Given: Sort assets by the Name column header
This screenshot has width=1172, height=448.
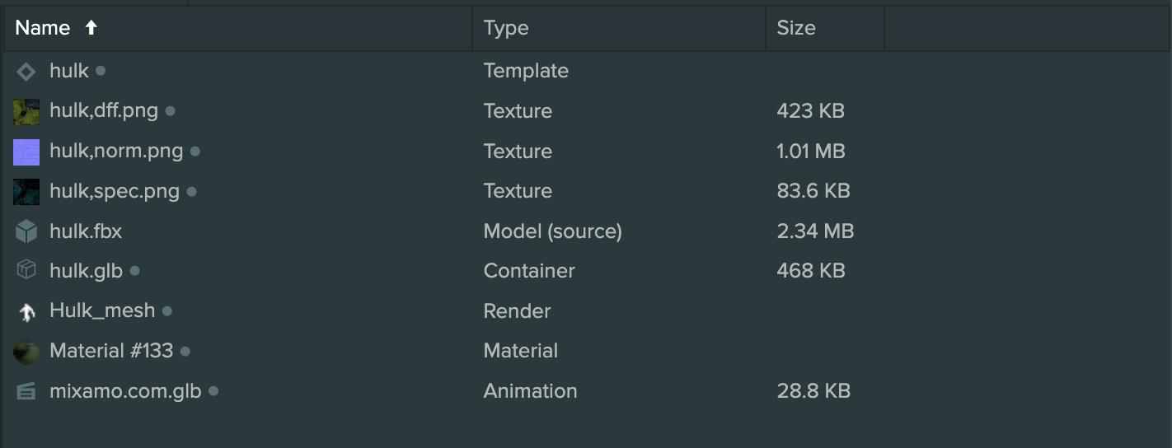Looking at the screenshot, I should (x=43, y=28).
